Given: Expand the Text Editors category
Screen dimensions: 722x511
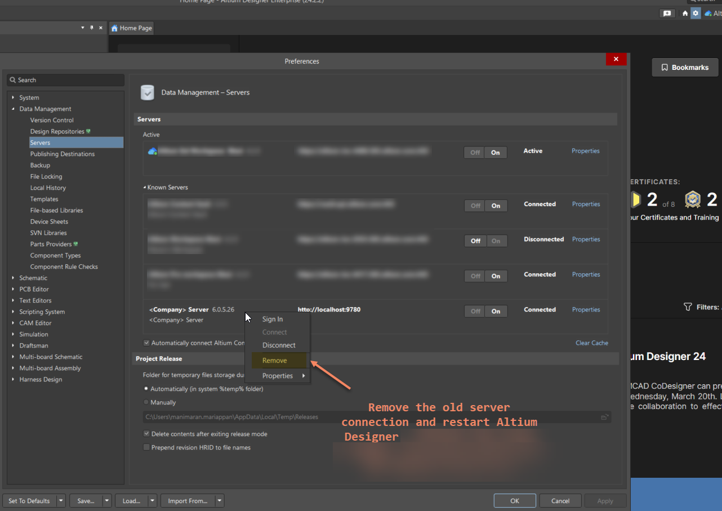Looking at the screenshot, I should coord(13,300).
